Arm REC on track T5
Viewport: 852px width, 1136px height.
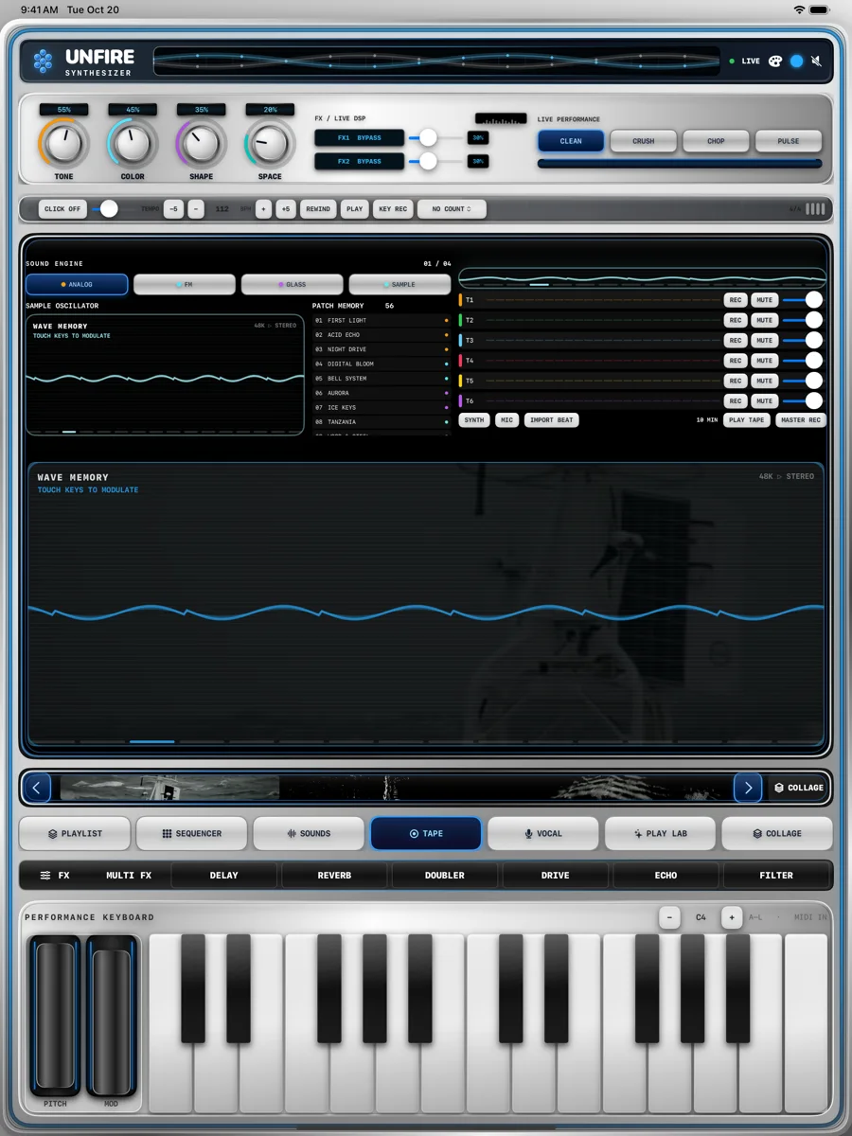coord(736,382)
